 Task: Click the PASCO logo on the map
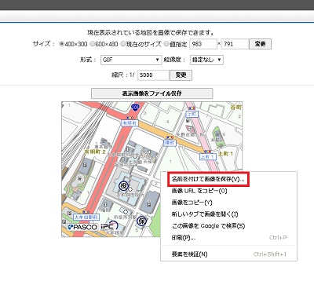pos(82,227)
